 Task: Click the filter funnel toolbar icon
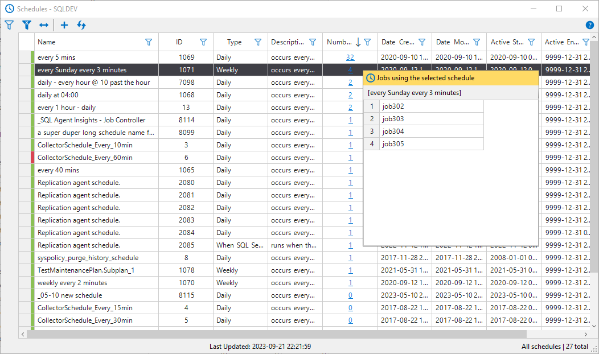click(9, 25)
